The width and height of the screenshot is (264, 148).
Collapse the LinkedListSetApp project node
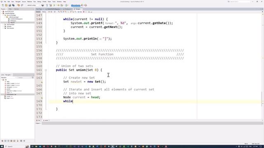[2, 13]
